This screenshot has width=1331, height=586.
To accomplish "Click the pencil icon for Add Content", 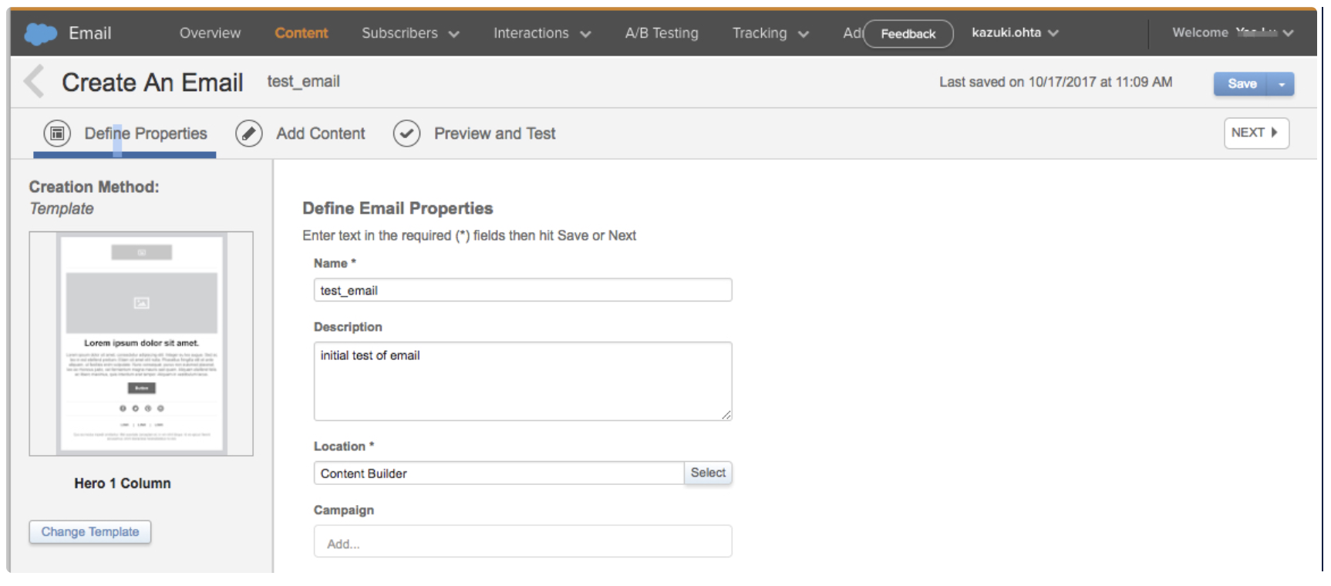I will pyautogui.click(x=248, y=133).
